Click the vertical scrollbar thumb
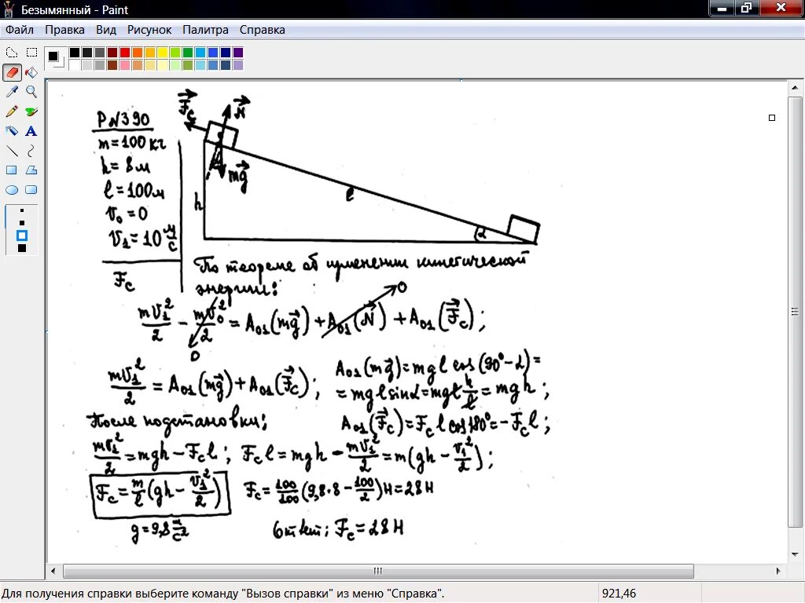 pos(795,311)
